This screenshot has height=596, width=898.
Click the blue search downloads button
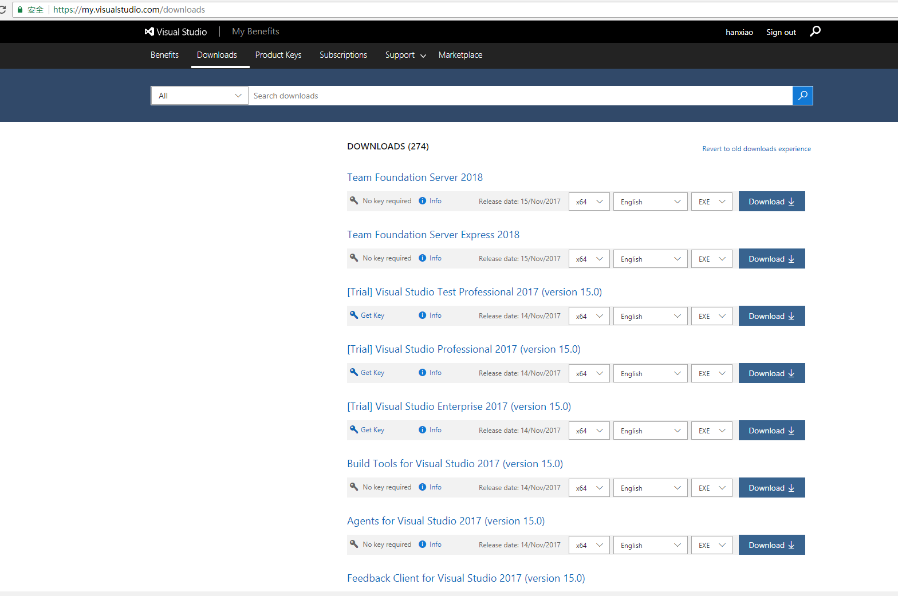[x=802, y=96]
